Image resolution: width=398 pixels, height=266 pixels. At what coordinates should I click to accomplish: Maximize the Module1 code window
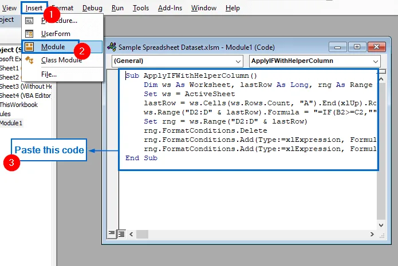click(357, 47)
